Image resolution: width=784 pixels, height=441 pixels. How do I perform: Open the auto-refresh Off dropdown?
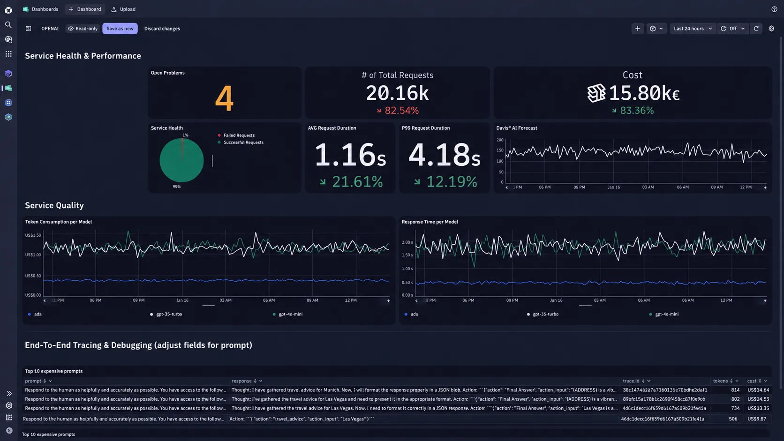[x=732, y=29]
